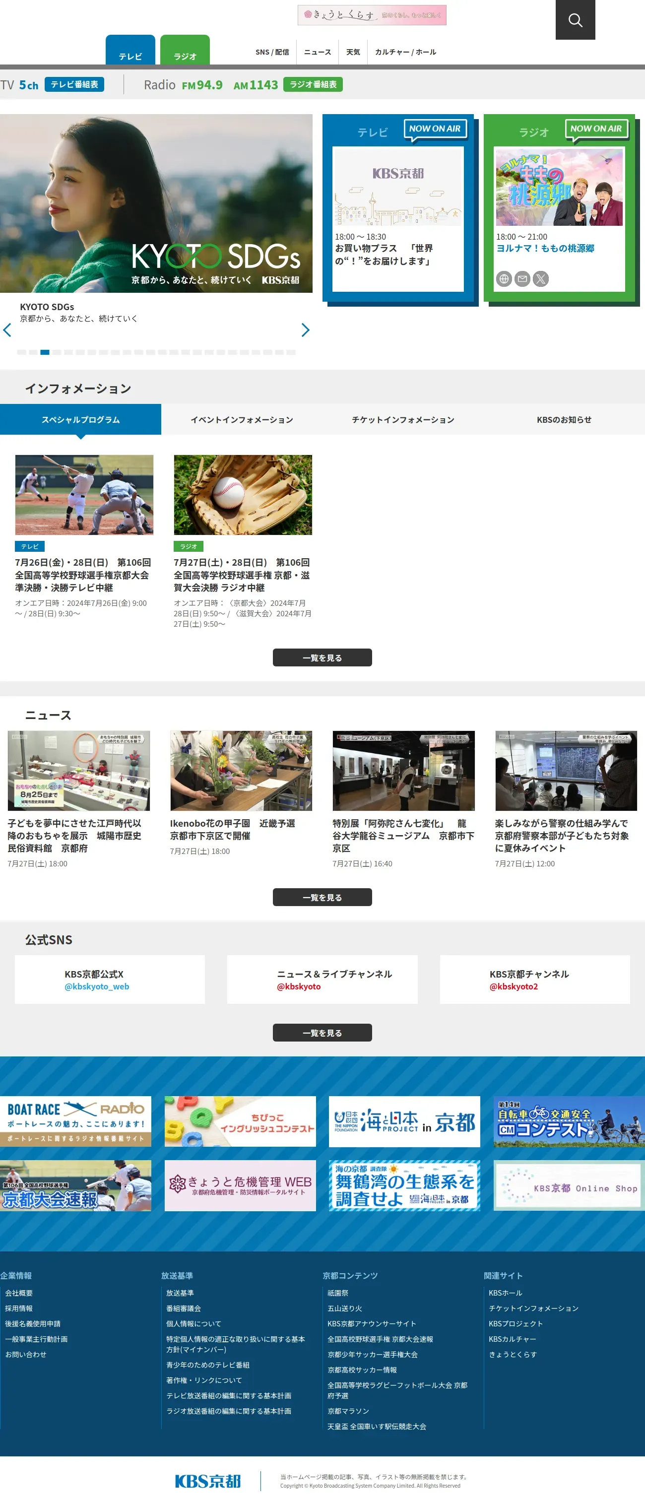
Task: Open 著作権・リンクについて footer link
Action: pyautogui.click(x=204, y=1380)
